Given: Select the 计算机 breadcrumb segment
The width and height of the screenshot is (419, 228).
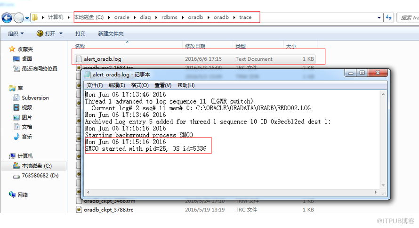Looking at the screenshot, I should coord(55,17).
